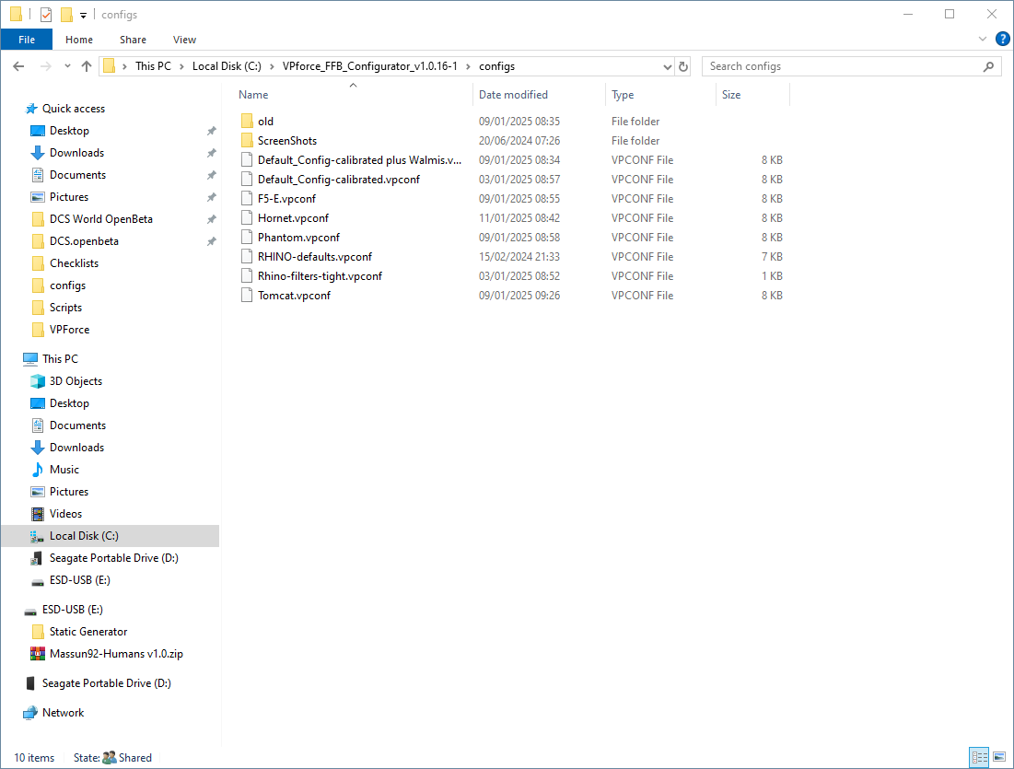Open the old folder
This screenshot has height=769, width=1014.
[266, 121]
